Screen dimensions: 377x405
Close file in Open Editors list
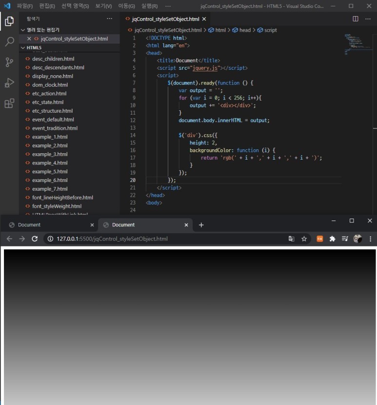click(29, 39)
